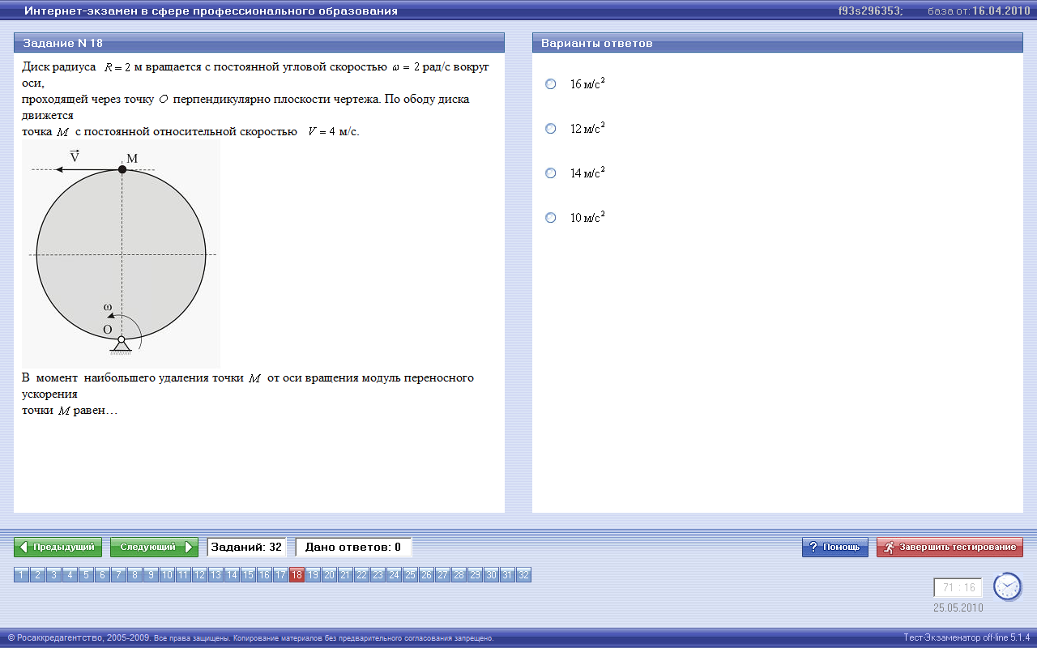The height and width of the screenshot is (648, 1037).
Task: Open question 12 from number strip
Action: click(x=199, y=575)
